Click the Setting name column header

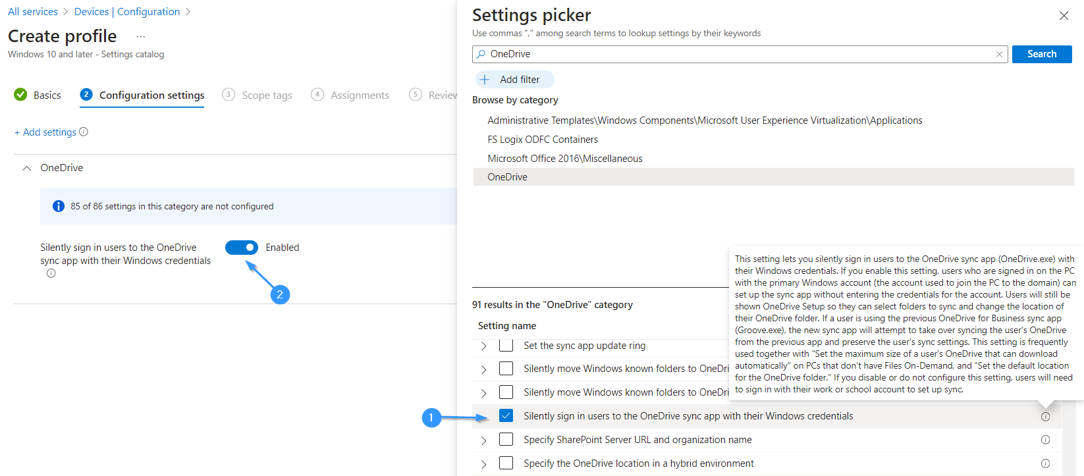[x=507, y=326]
